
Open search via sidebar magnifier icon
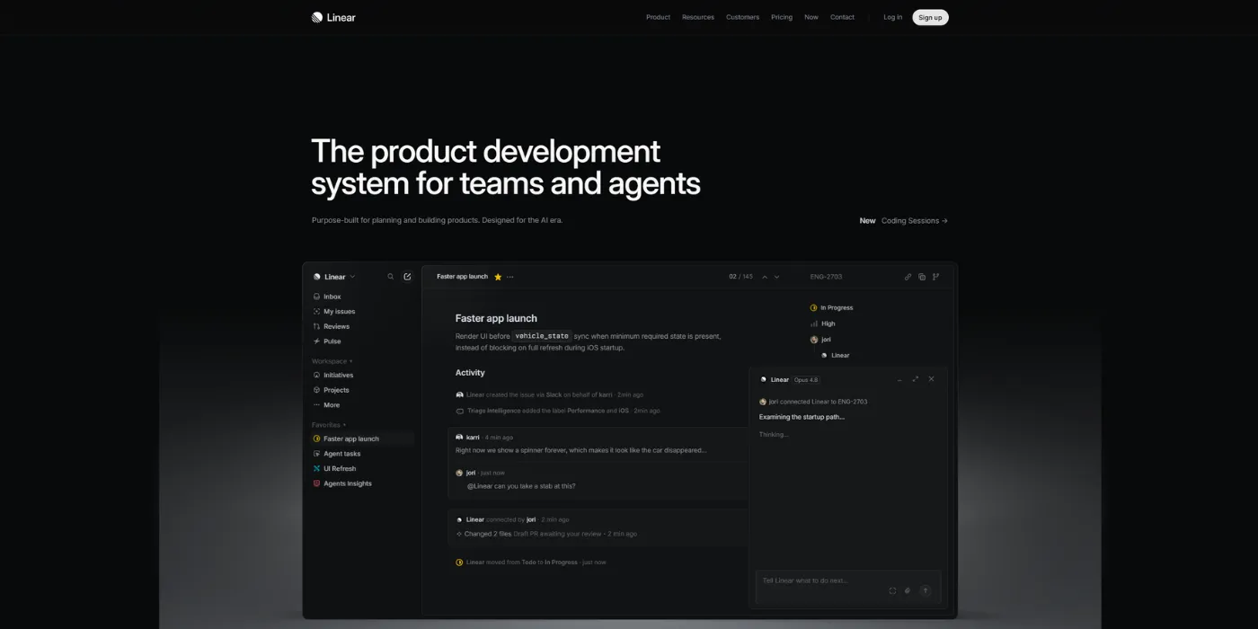(390, 277)
